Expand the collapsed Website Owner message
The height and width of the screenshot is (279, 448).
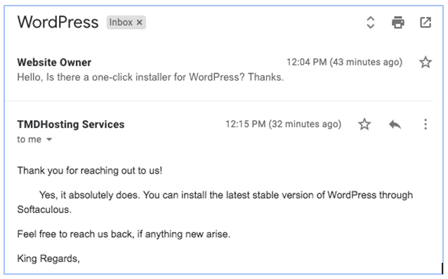point(219,70)
